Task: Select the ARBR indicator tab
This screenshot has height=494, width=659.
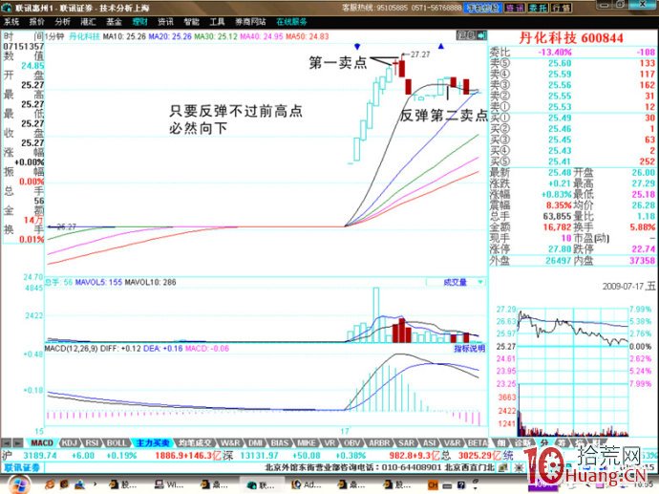Action: coord(379,442)
